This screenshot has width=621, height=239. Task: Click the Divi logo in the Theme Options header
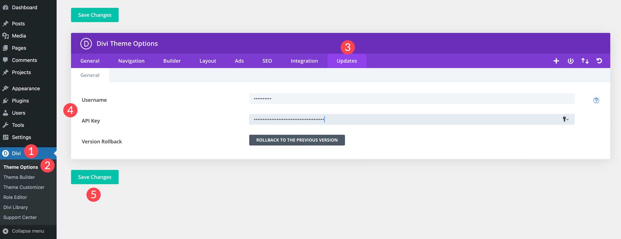86,44
